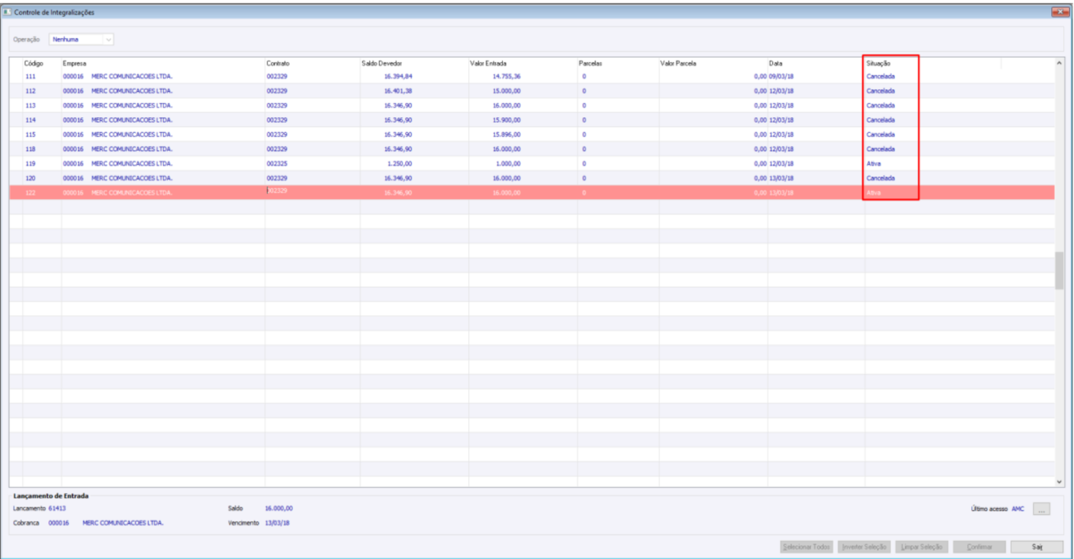Click the Valor Parcela column header

[678, 63]
